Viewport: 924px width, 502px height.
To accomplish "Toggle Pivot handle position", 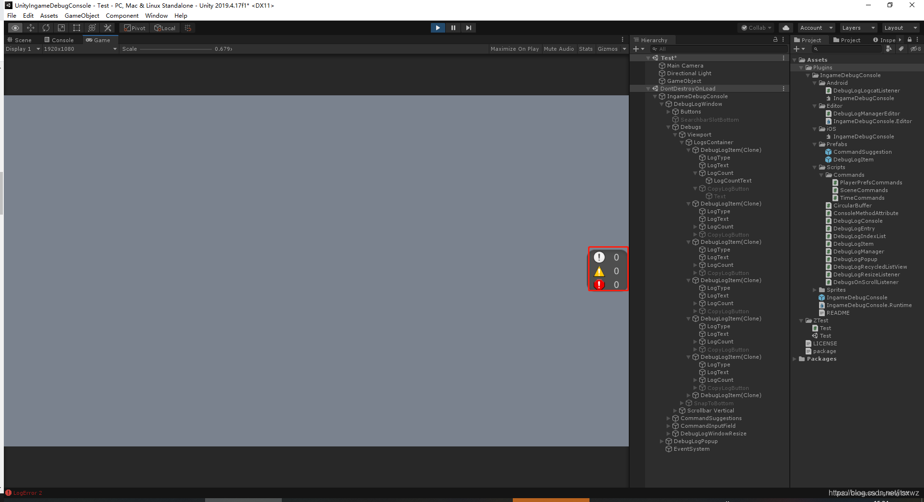I will [135, 28].
